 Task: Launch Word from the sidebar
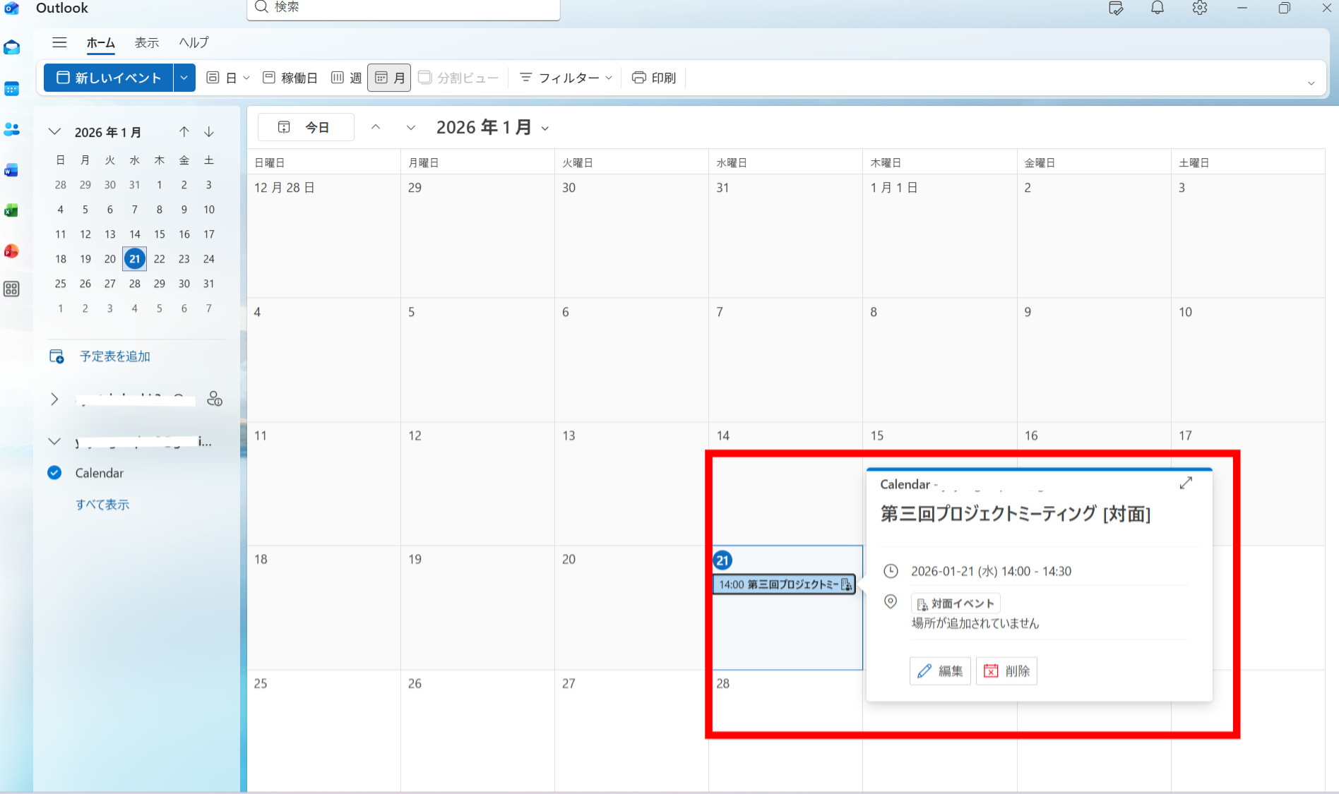click(11, 171)
